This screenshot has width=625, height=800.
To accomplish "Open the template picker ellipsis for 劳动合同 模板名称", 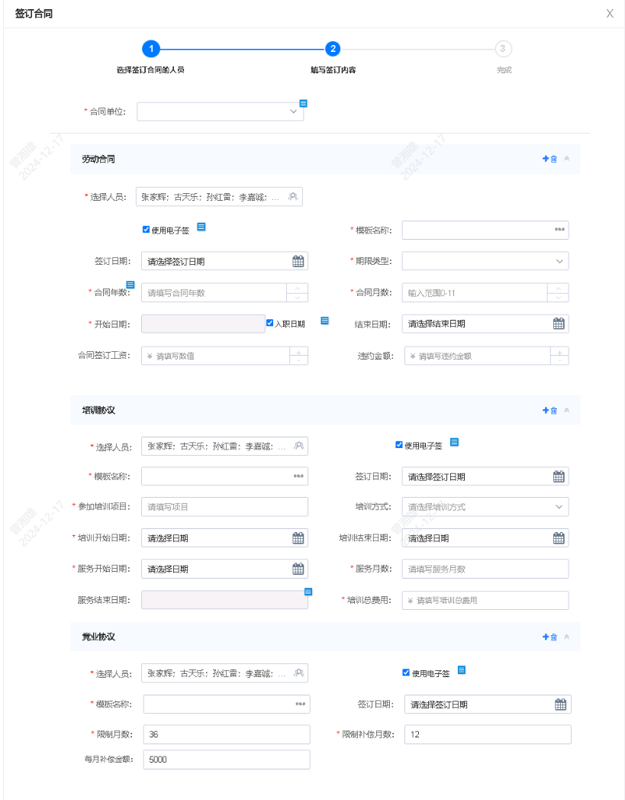I will 558,230.
